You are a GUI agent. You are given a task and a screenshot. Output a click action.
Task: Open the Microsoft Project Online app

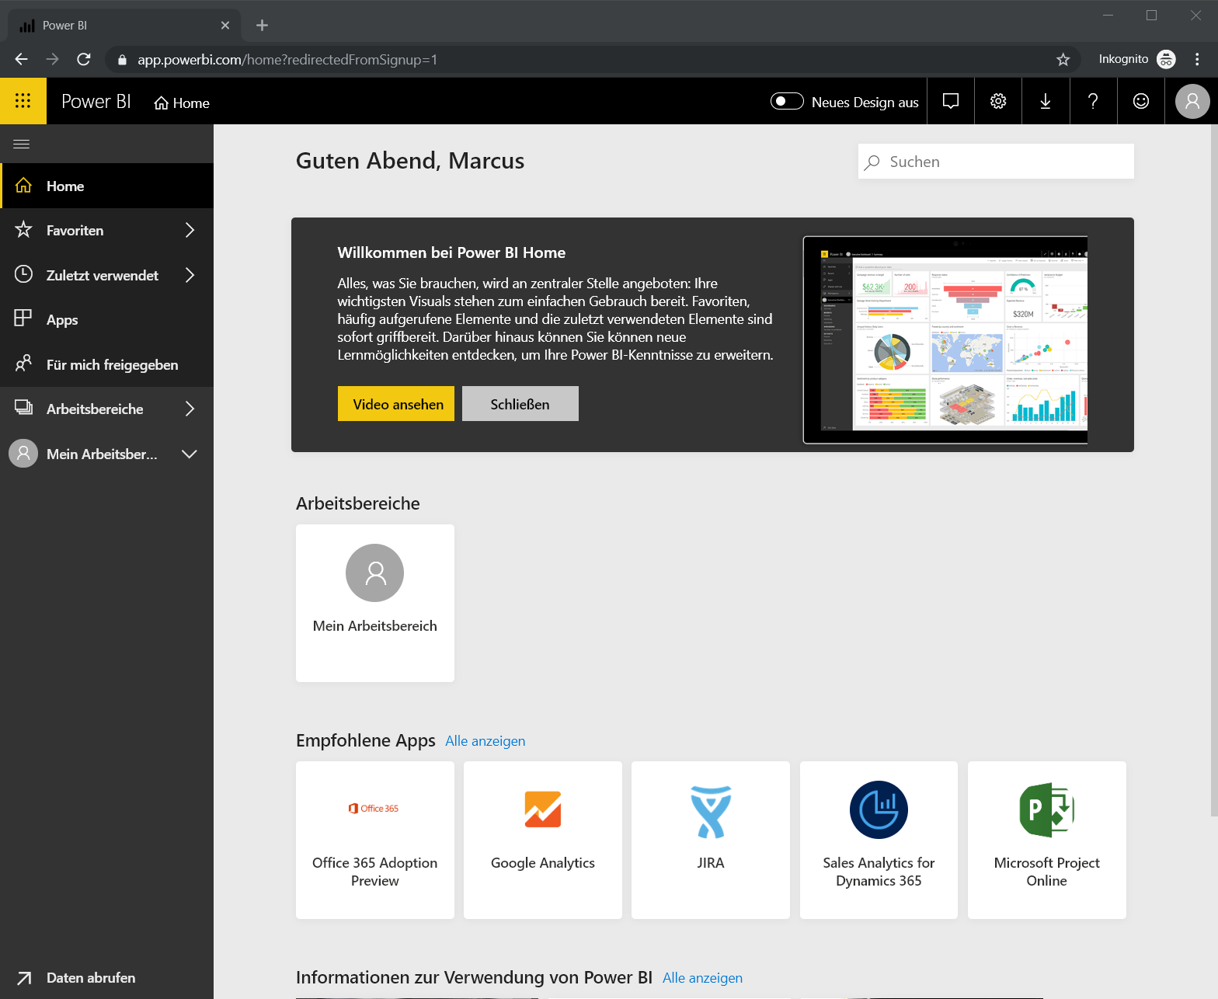pyautogui.click(x=1047, y=840)
